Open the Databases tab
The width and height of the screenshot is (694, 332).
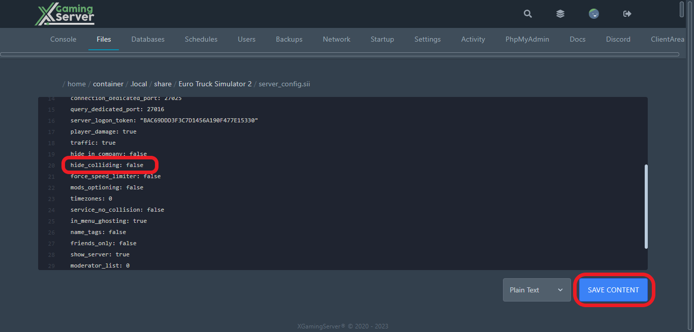[148, 39]
